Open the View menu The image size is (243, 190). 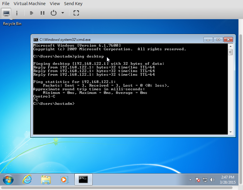55,4
